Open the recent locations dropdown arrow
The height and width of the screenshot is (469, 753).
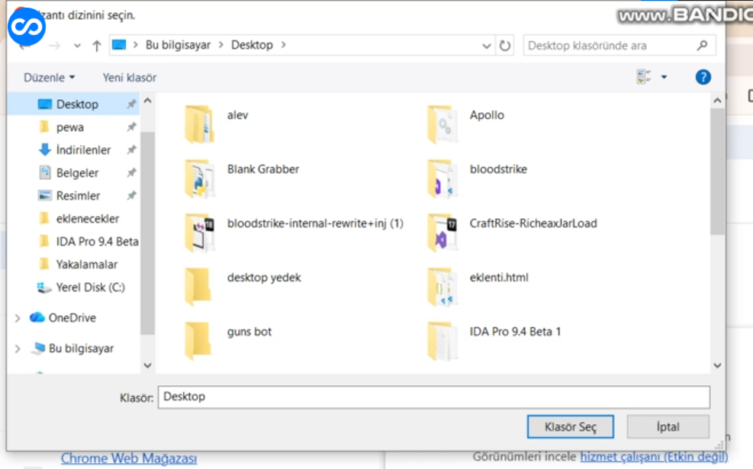[x=77, y=46]
